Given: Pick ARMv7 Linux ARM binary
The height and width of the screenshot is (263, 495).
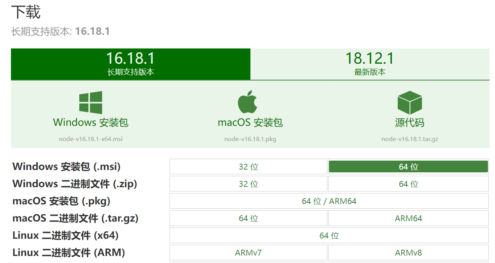Looking at the screenshot, I should pyautogui.click(x=248, y=253).
